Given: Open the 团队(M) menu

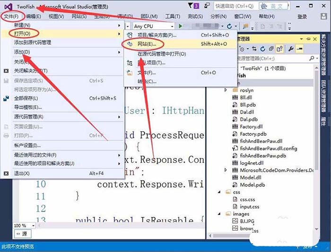Looking at the screenshot, I should [x=149, y=16].
